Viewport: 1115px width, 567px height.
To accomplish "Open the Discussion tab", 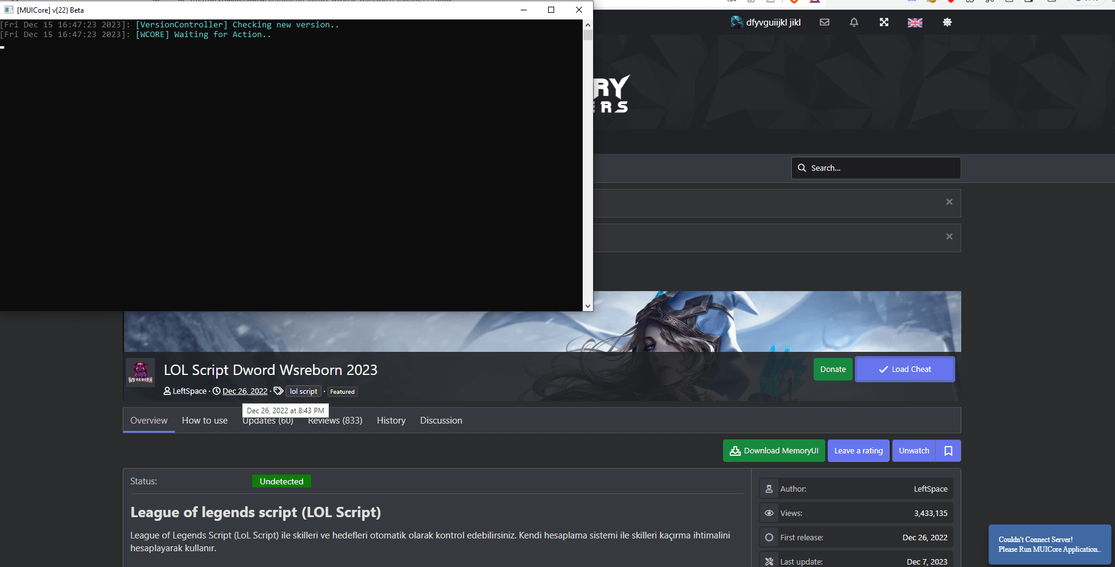I will tap(441, 421).
